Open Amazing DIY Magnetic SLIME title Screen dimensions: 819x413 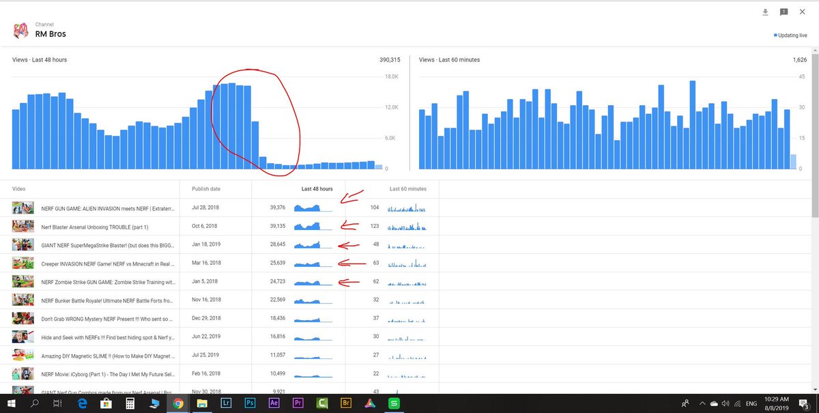pos(108,355)
